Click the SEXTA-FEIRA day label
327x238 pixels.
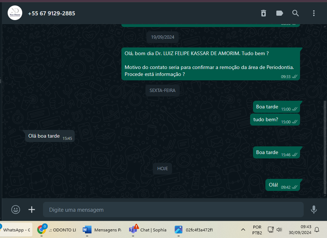click(163, 91)
